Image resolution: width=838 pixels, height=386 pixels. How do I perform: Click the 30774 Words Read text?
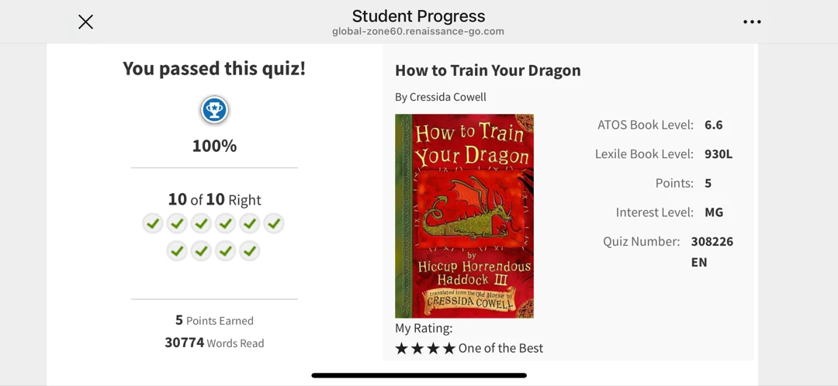[214, 343]
